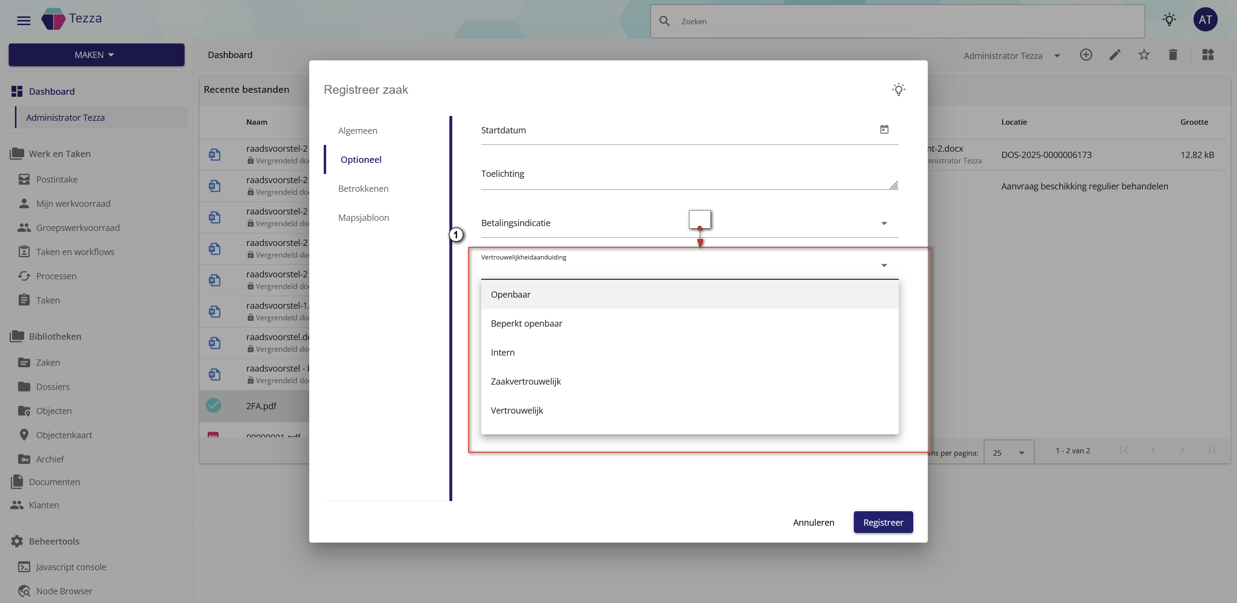Open the hamburger navigation menu
Screen dimensions: 1237x603
(23, 21)
